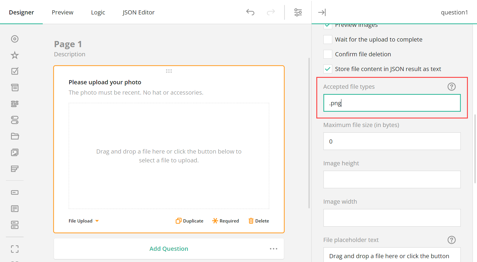The height and width of the screenshot is (262, 477).
Task: Show help for File placeholder text
Action: click(x=452, y=240)
